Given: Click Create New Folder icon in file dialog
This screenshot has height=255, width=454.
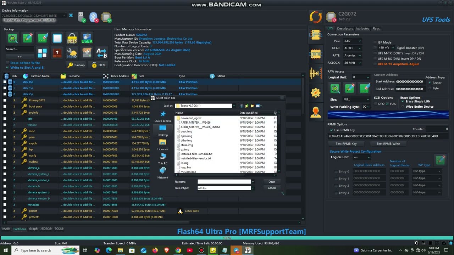Looking at the screenshot, I should (252, 106).
